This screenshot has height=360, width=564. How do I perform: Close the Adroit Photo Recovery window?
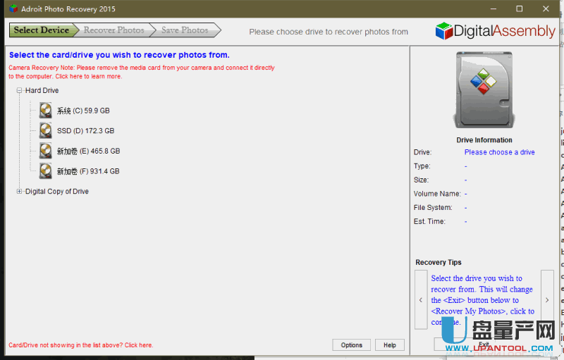click(x=546, y=8)
